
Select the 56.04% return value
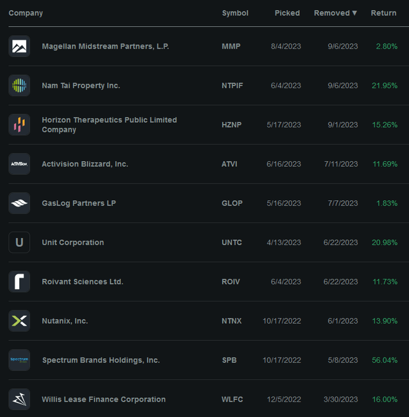coord(385,360)
